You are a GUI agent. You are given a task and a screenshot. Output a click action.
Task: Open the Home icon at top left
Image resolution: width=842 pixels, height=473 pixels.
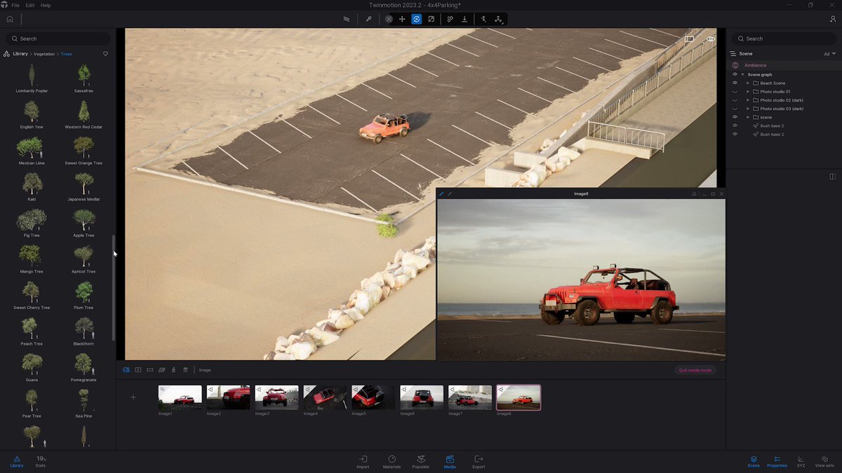pyautogui.click(x=10, y=19)
